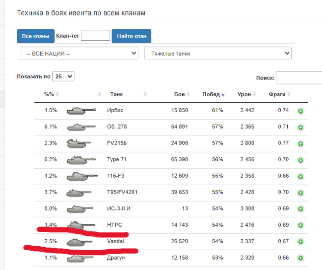
Task: Click battles value 65 398
Action: point(180,159)
